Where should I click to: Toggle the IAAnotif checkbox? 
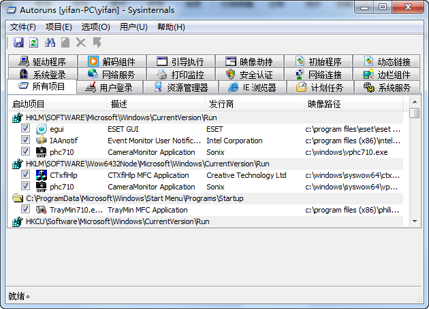(25, 140)
